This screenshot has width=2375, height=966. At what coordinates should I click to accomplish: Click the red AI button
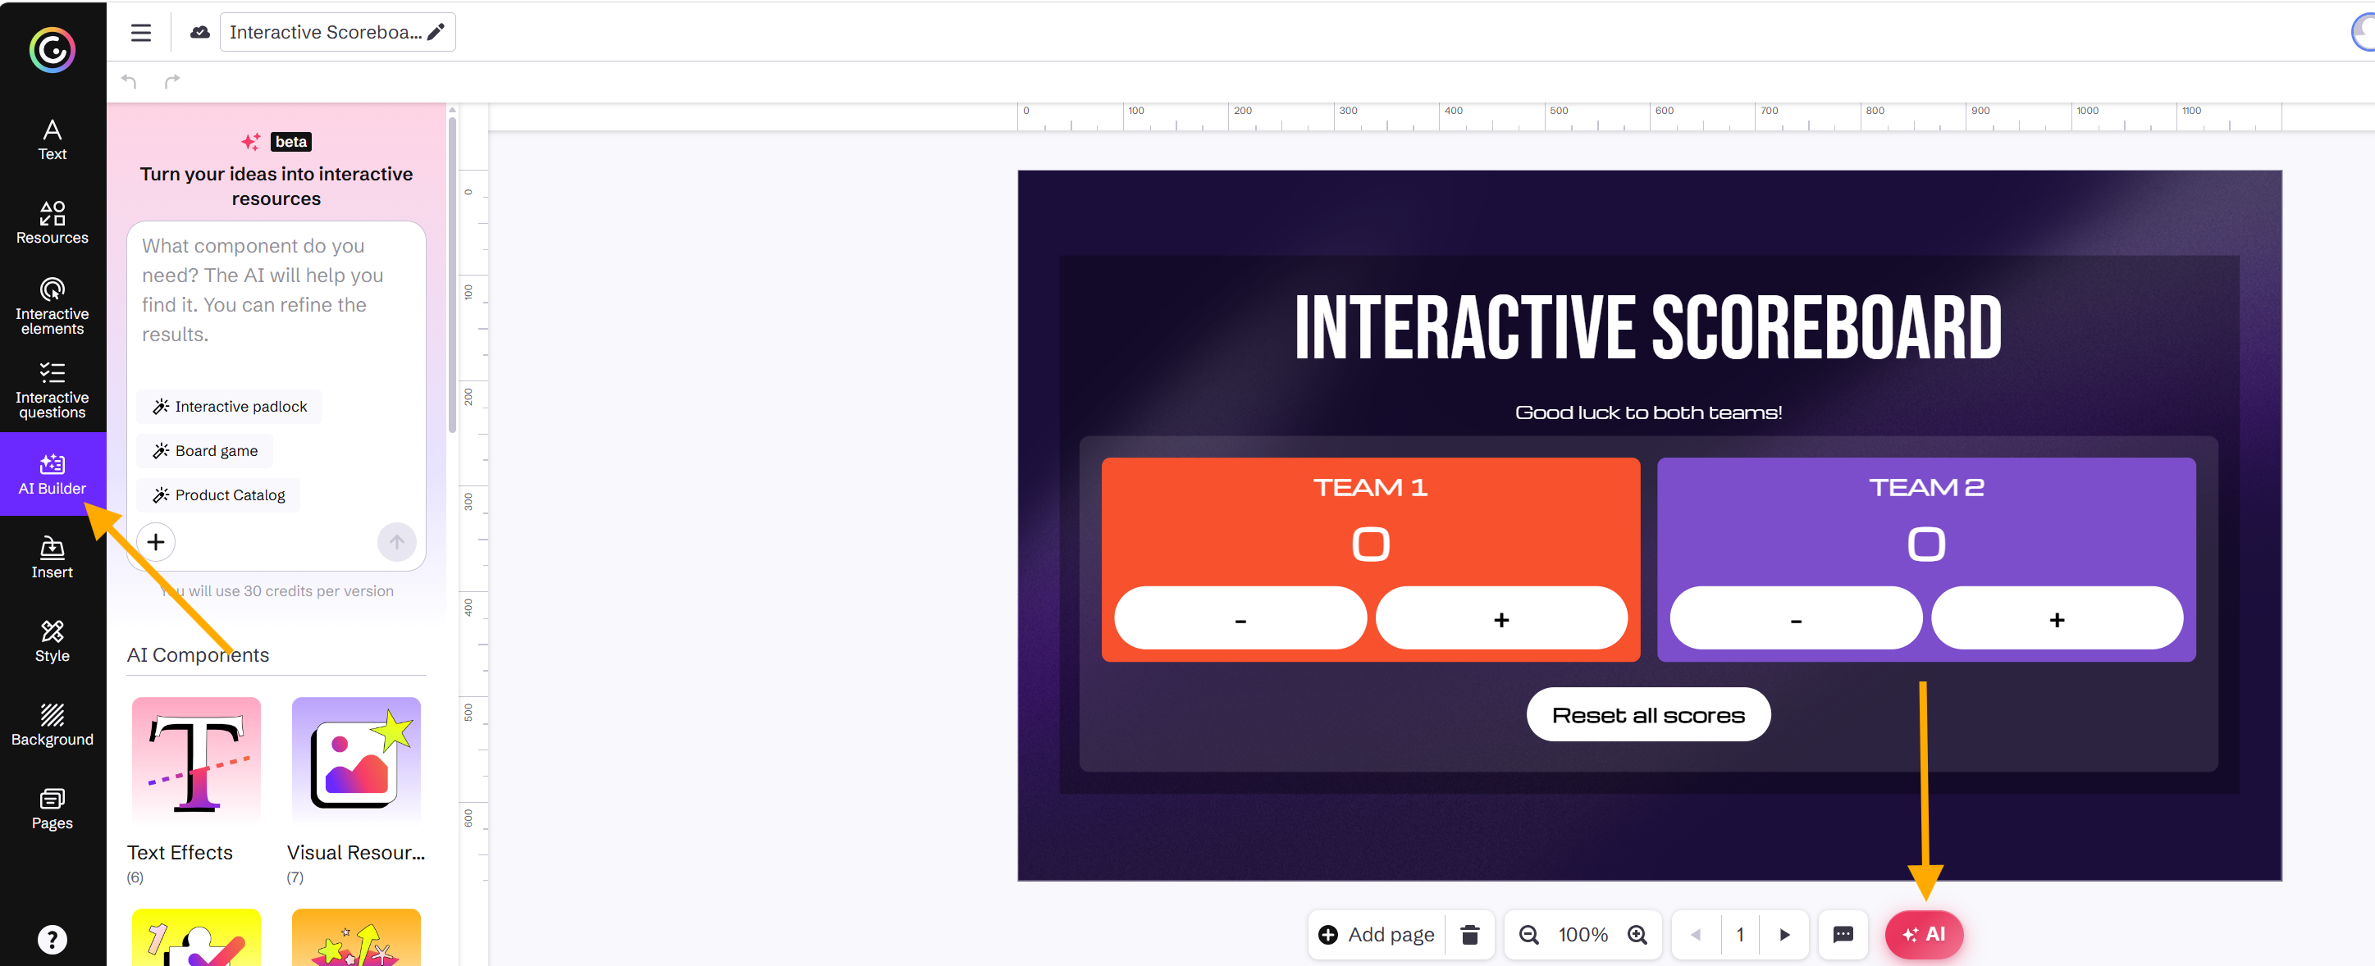point(1923,936)
